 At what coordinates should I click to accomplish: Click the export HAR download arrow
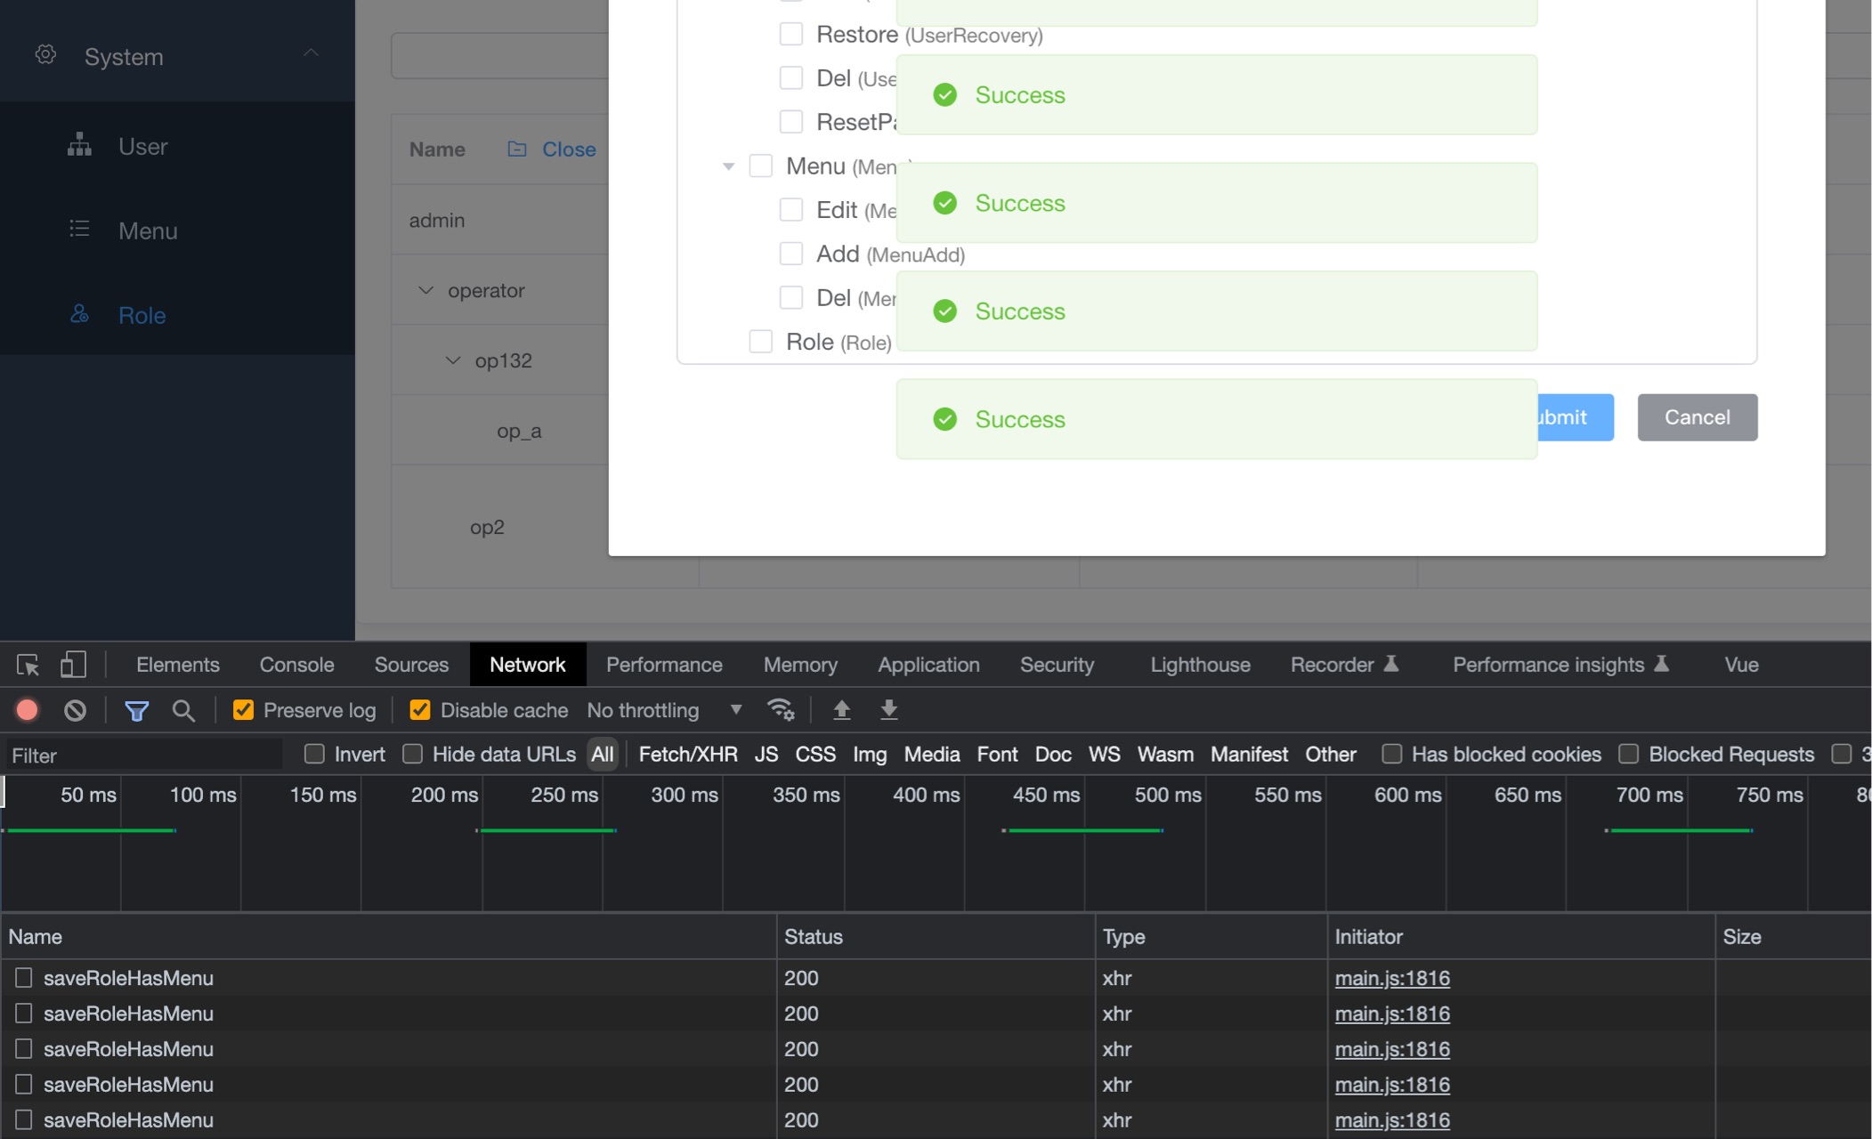point(888,710)
